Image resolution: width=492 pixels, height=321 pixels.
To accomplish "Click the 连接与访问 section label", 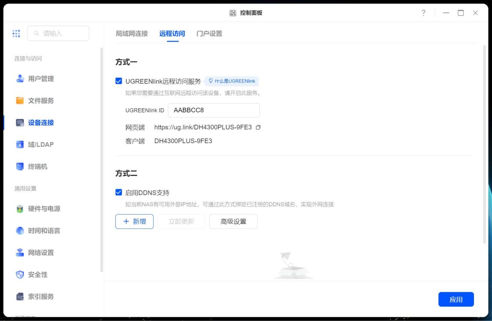I will point(28,58).
